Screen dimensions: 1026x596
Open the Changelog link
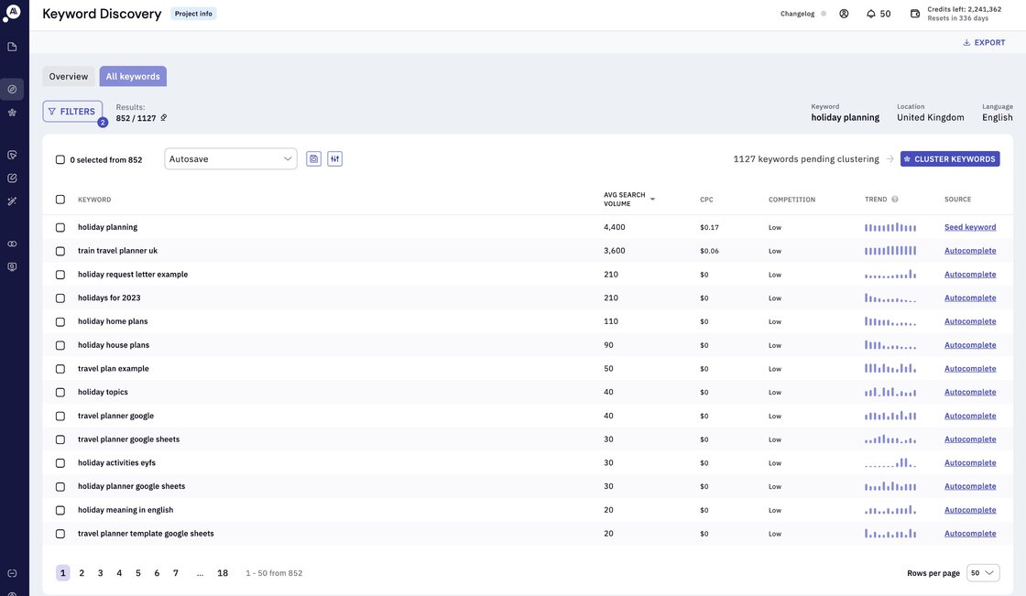pyautogui.click(x=798, y=14)
